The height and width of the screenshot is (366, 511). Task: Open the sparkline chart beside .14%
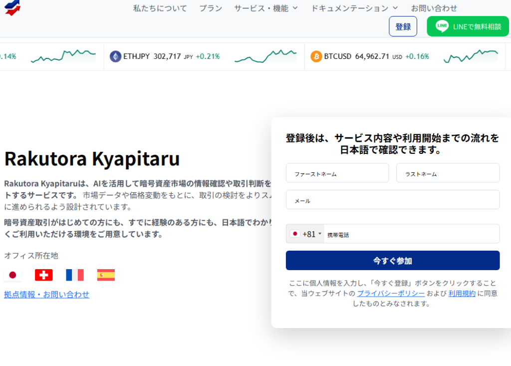point(63,56)
